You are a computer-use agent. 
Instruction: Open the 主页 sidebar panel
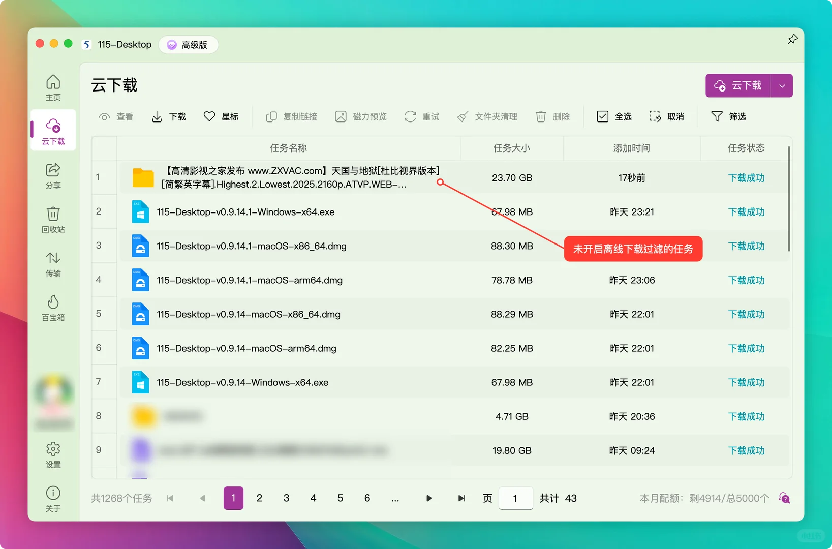(53, 86)
